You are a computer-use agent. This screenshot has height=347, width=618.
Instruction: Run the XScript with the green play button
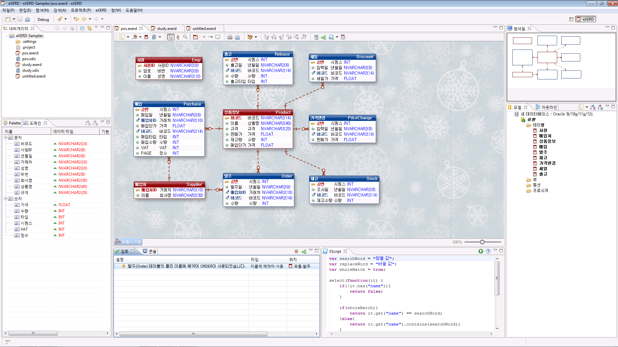point(480,251)
